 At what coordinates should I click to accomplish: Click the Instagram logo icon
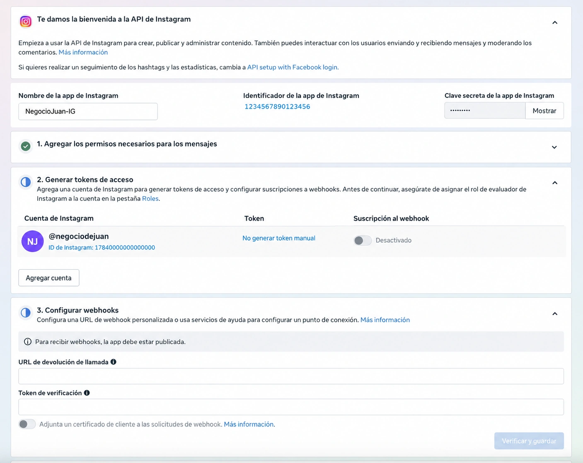click(26, 21)
